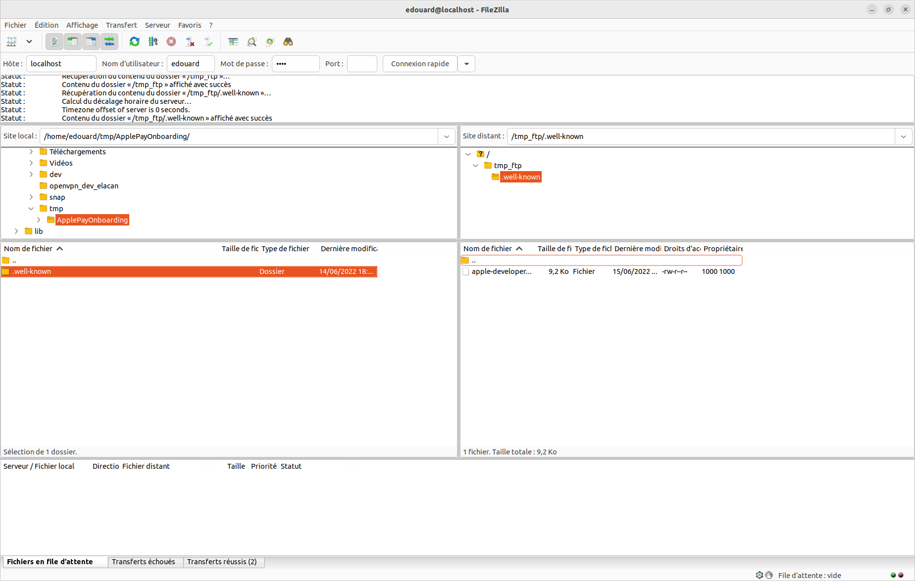Toggle remote directory tree view
The image size is (915, 581).
[x=91, y=42]
